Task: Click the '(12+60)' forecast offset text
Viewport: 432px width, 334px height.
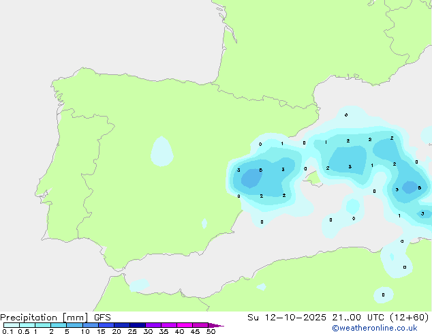Action: (x=410, y=318)
